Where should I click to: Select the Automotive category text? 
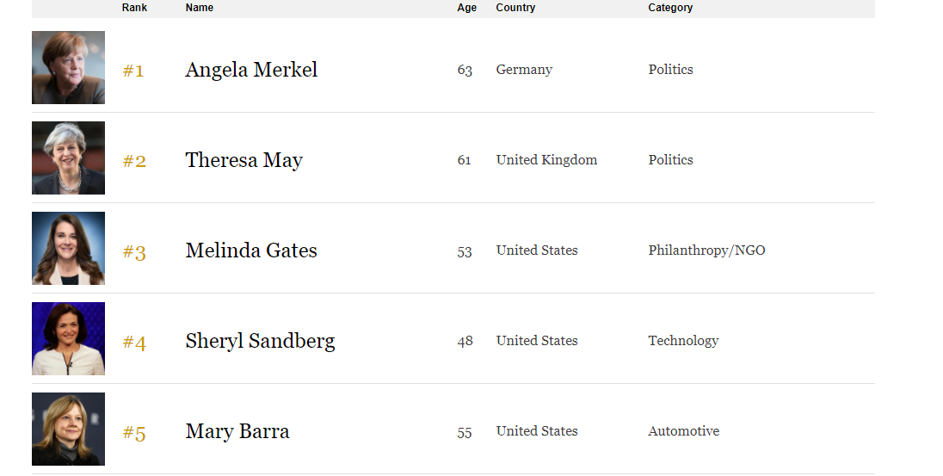click(683, 431)
